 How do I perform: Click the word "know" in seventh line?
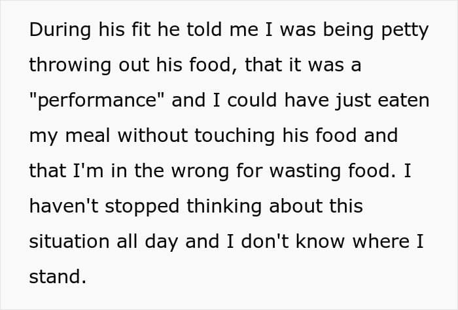pos(321,241)
